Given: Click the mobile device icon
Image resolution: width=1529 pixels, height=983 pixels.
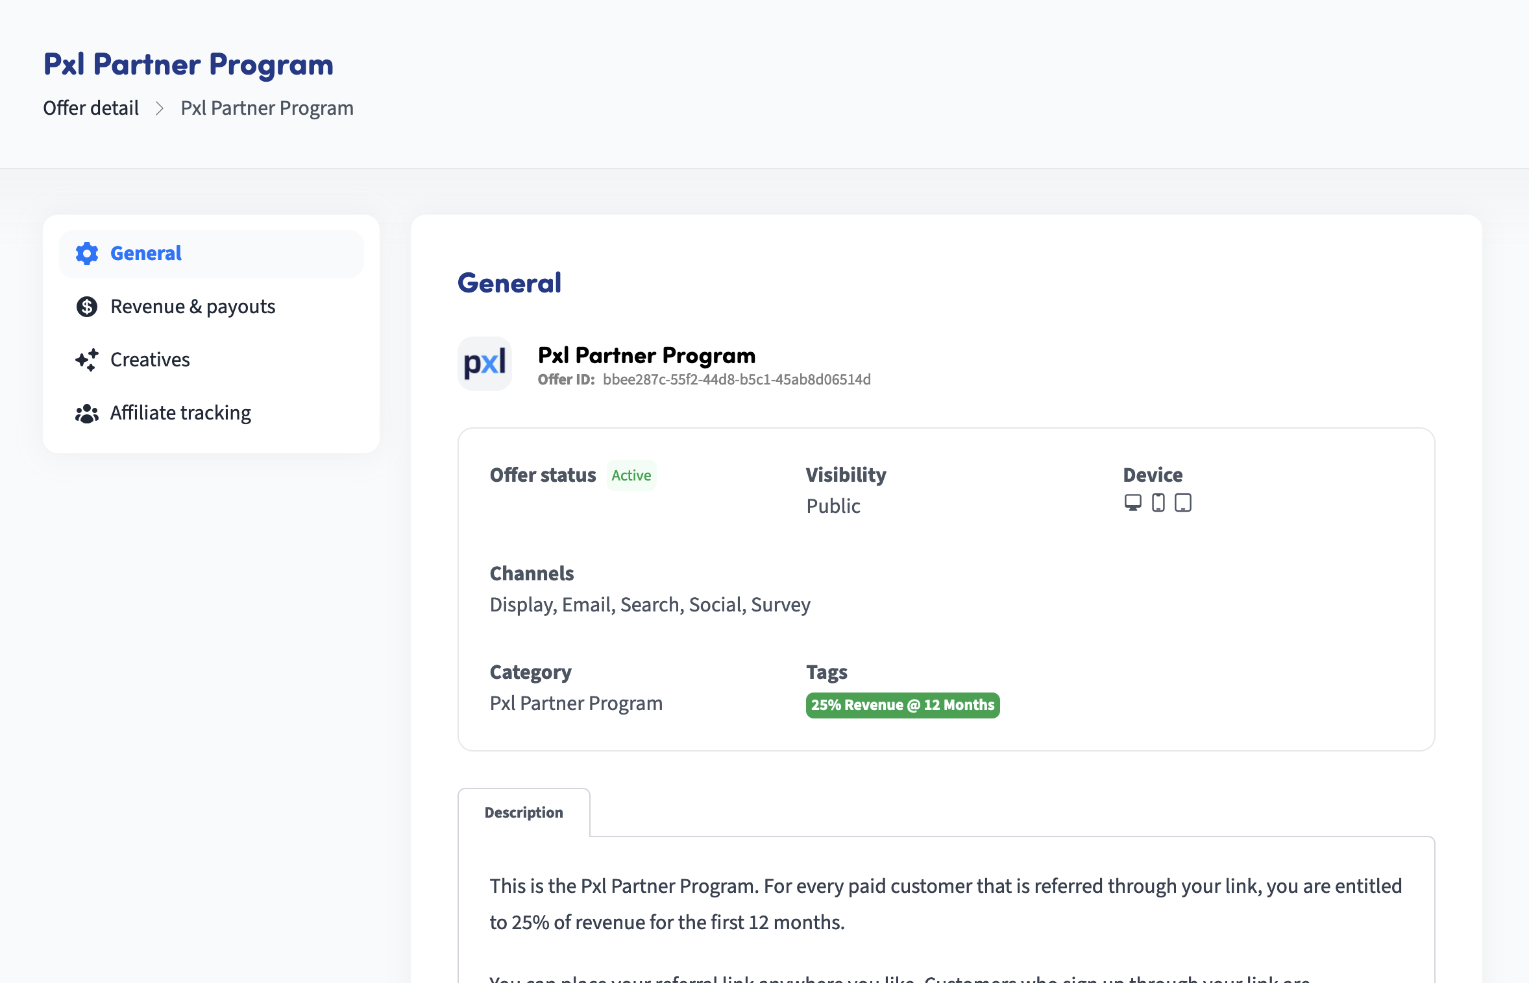Looking at the screenshot, I should pyautogui.click(x=1158, y=503).
